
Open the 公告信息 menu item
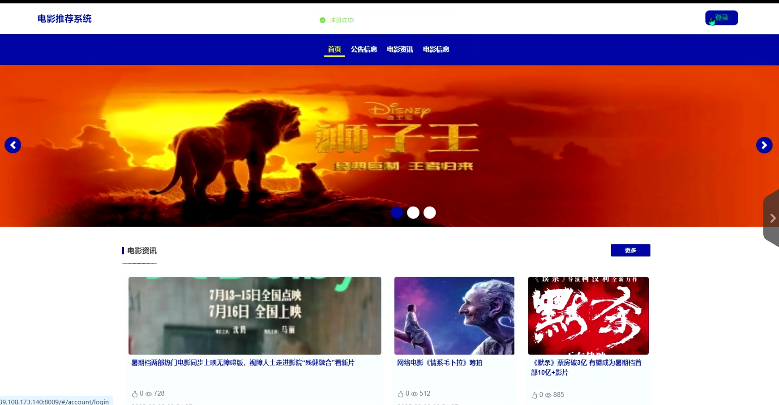[364, 49]
